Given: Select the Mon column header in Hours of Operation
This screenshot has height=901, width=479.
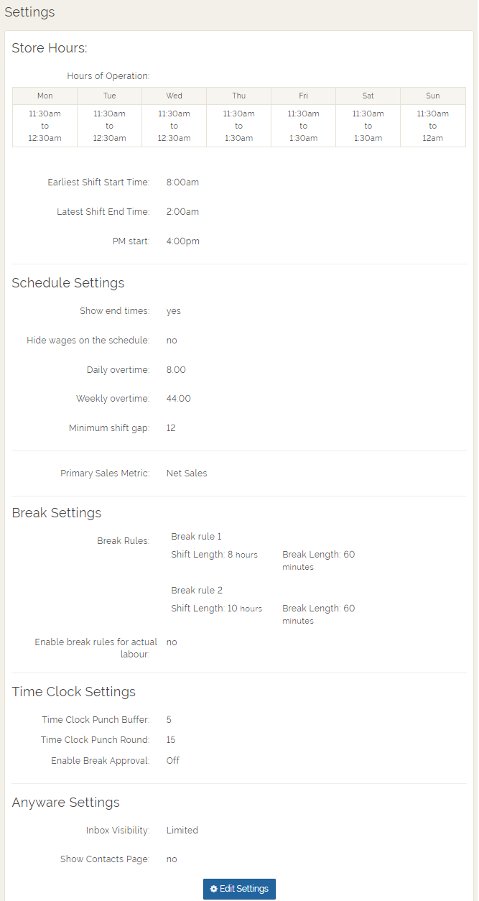Looking at the screenshot, I should point(45,96).
